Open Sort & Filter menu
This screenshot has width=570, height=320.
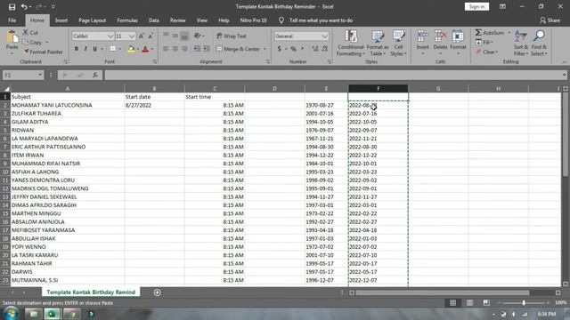[520, 44]
